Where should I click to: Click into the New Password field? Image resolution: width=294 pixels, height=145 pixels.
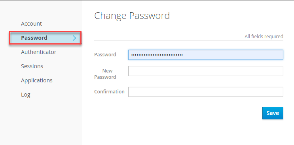206,71
